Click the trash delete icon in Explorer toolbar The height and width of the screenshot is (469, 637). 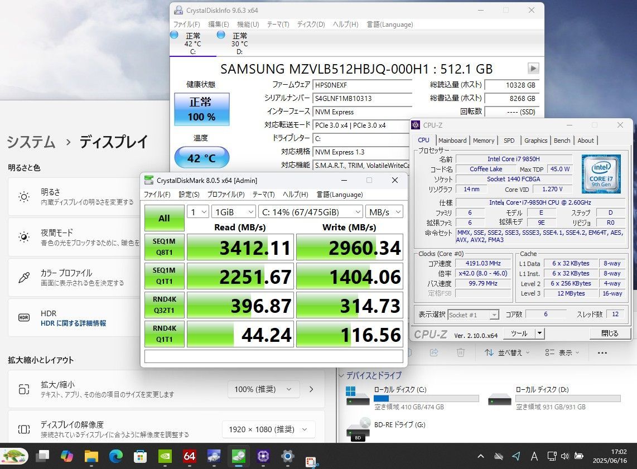click(x=460, y=352)
